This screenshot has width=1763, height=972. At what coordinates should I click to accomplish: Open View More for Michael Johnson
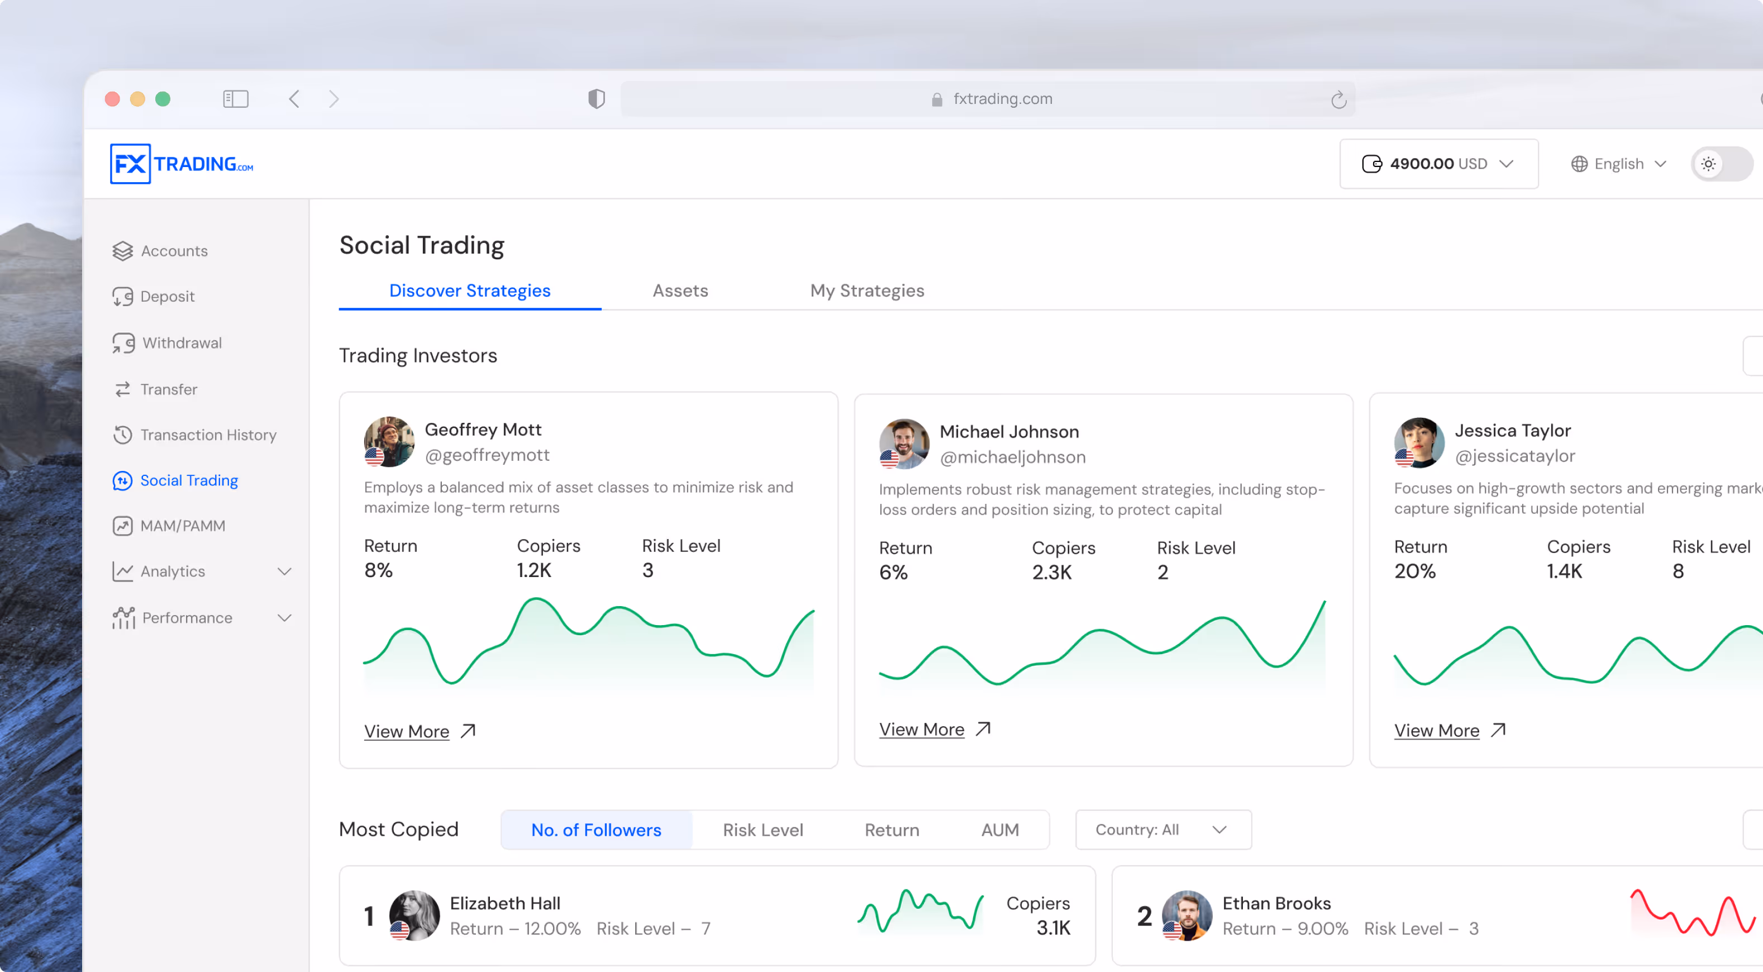[x=921, y=729]
